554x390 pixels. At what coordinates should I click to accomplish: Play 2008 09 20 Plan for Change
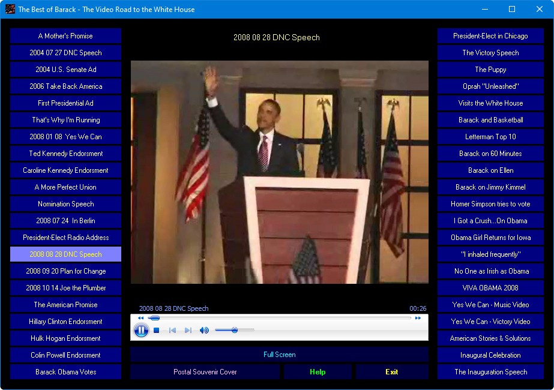tap(65, 271)
